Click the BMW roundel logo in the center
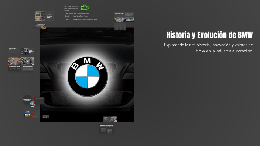Image resolution: width=260 pixels, height=146 pixels. (x=88, y=76)
